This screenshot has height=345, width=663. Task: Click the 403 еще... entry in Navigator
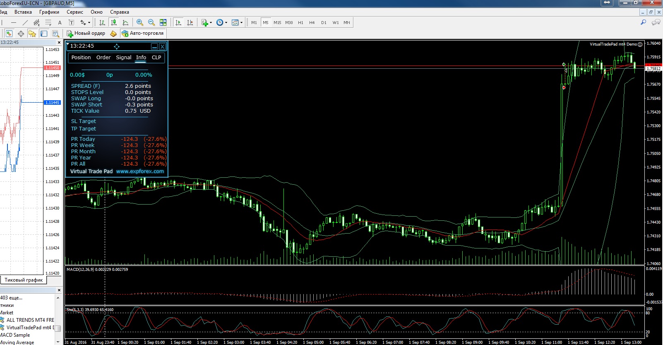click(12, 298)
